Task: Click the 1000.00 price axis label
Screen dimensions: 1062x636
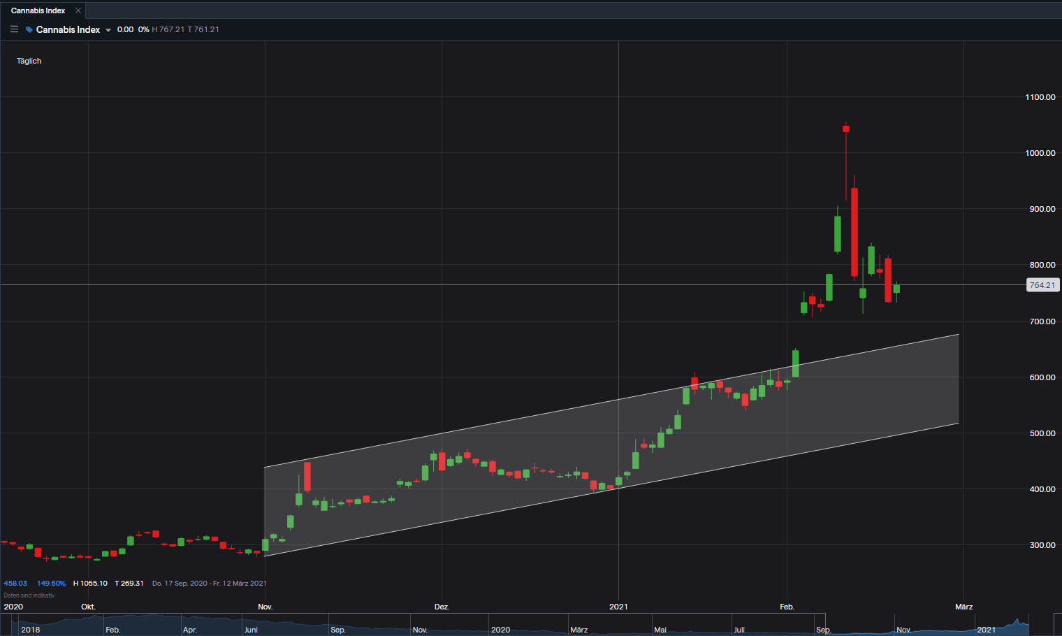Action: [1040, 153]
